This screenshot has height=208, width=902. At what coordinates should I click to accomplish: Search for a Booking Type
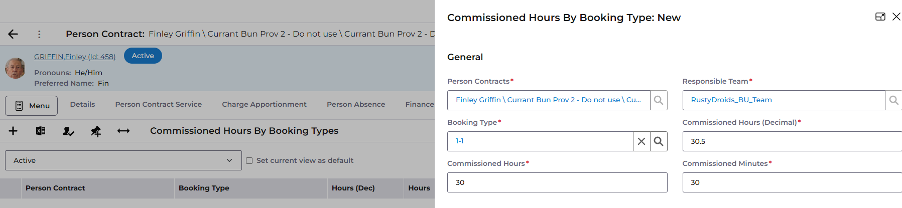pos(659,141)
